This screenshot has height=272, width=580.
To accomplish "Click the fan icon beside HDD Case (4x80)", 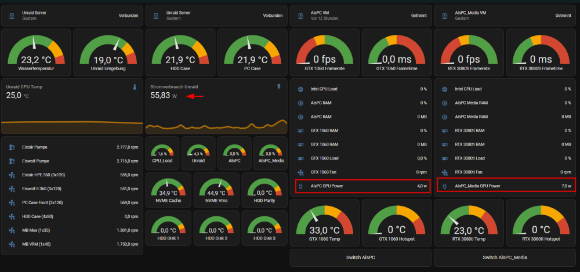I will click(x=12, y=216).
